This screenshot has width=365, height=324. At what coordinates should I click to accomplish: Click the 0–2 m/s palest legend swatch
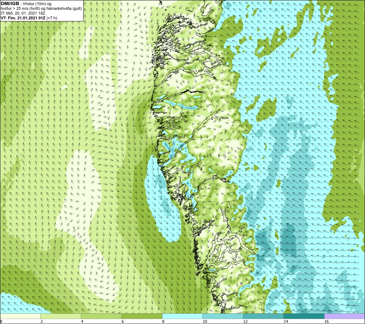coord(20,316)
